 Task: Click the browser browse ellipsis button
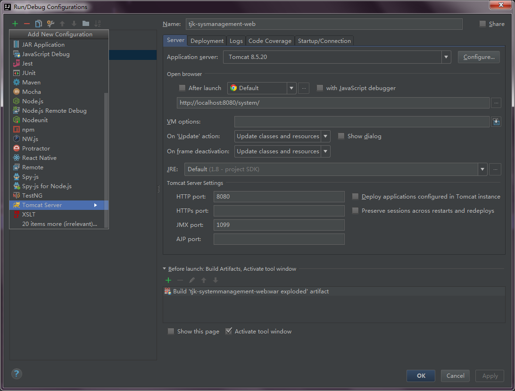click(x=304, y=88)
